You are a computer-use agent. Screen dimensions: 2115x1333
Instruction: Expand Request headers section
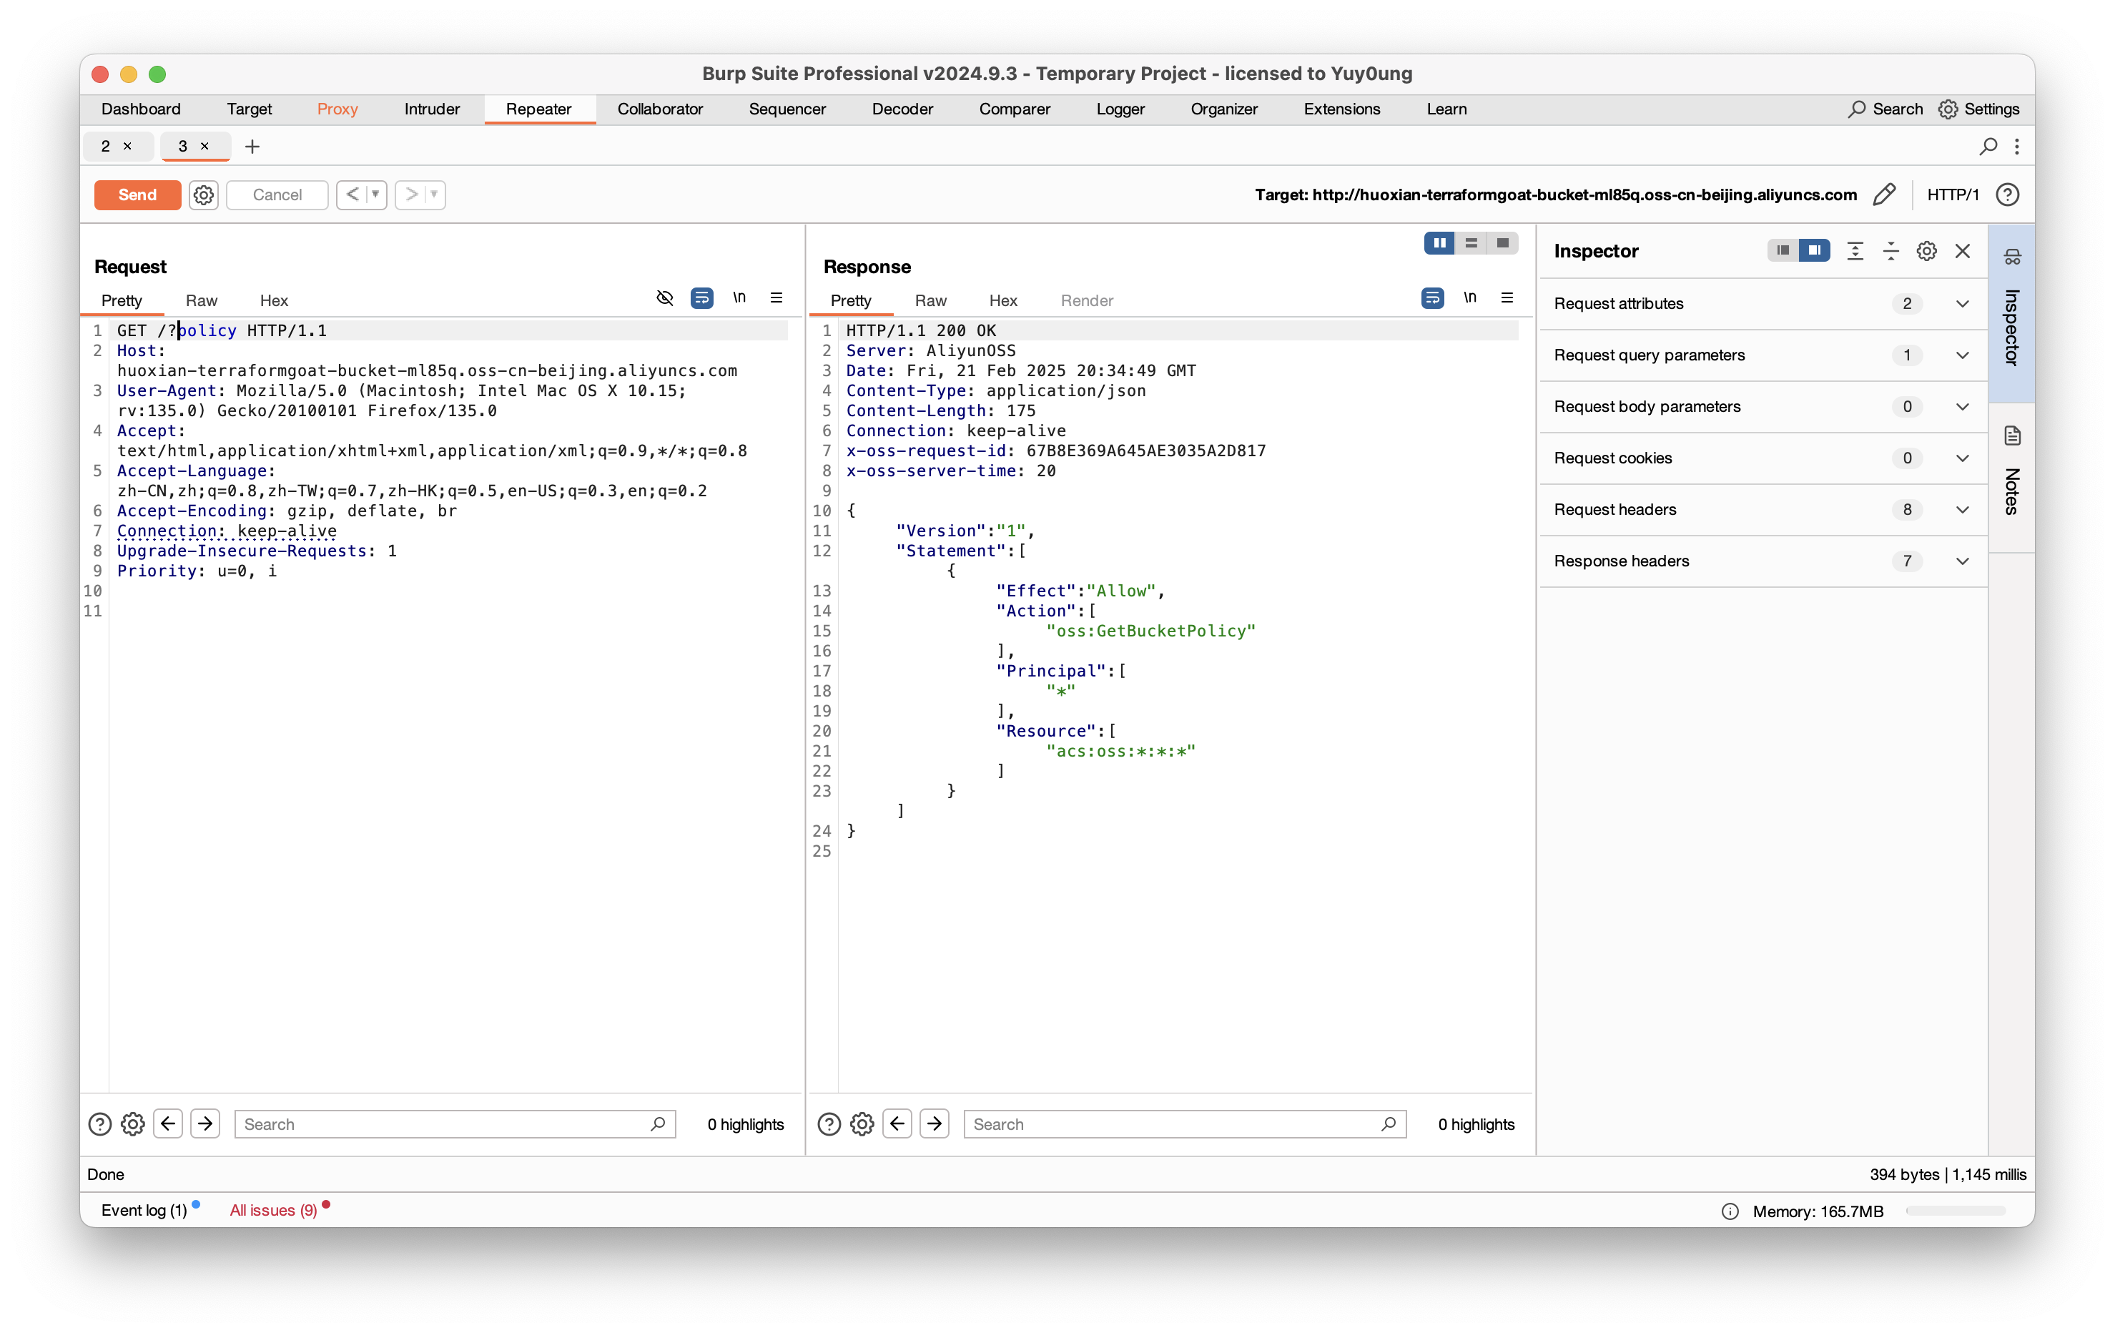coord(1962,510)
